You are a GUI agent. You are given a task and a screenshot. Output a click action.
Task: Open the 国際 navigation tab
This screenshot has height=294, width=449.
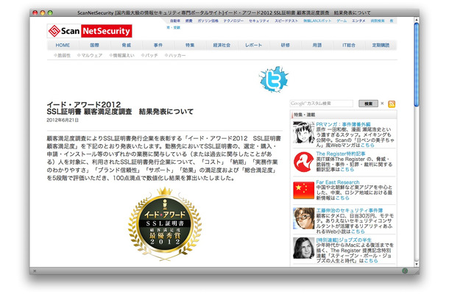click(x=94, y=45)
